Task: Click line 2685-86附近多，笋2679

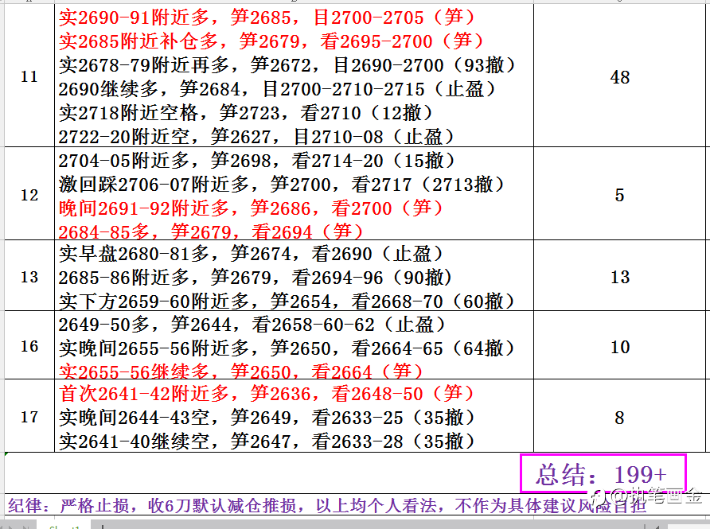Action: (256, 278)
